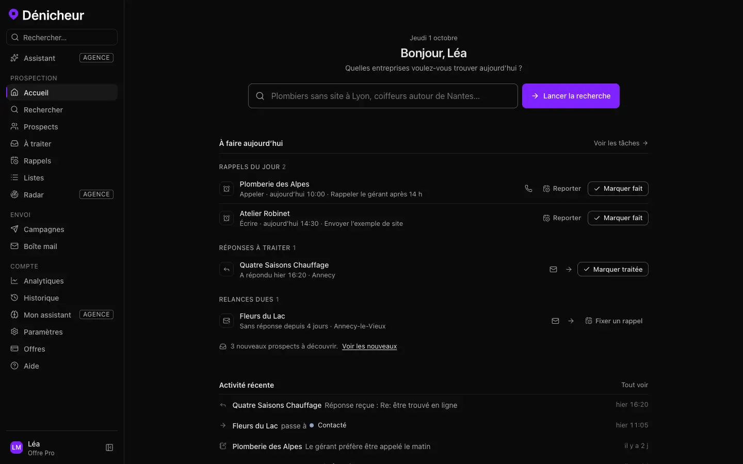743x464 pixels.
Task: Open Rappels in the sidebar
Action: point(62,161)
